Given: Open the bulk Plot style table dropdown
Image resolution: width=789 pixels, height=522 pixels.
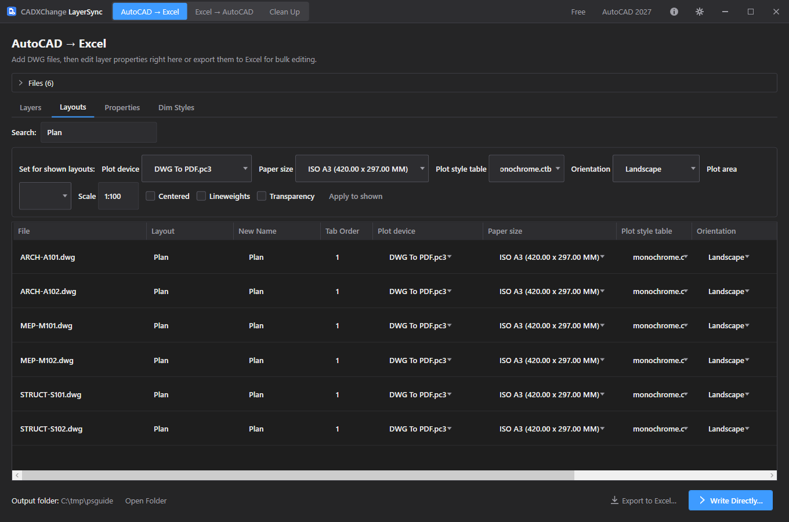Looking at the screenshot, I should (x=526, y=169).
